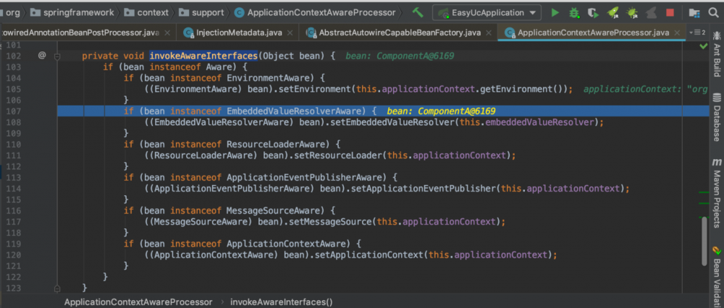Run with coverage shield icon

[594, 12]
